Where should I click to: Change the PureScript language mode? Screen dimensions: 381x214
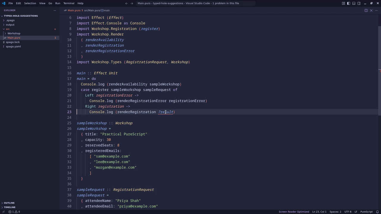(366, 212)
